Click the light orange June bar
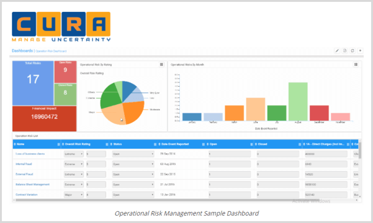The width and height of the screenshot is (373, 223). 256,109
